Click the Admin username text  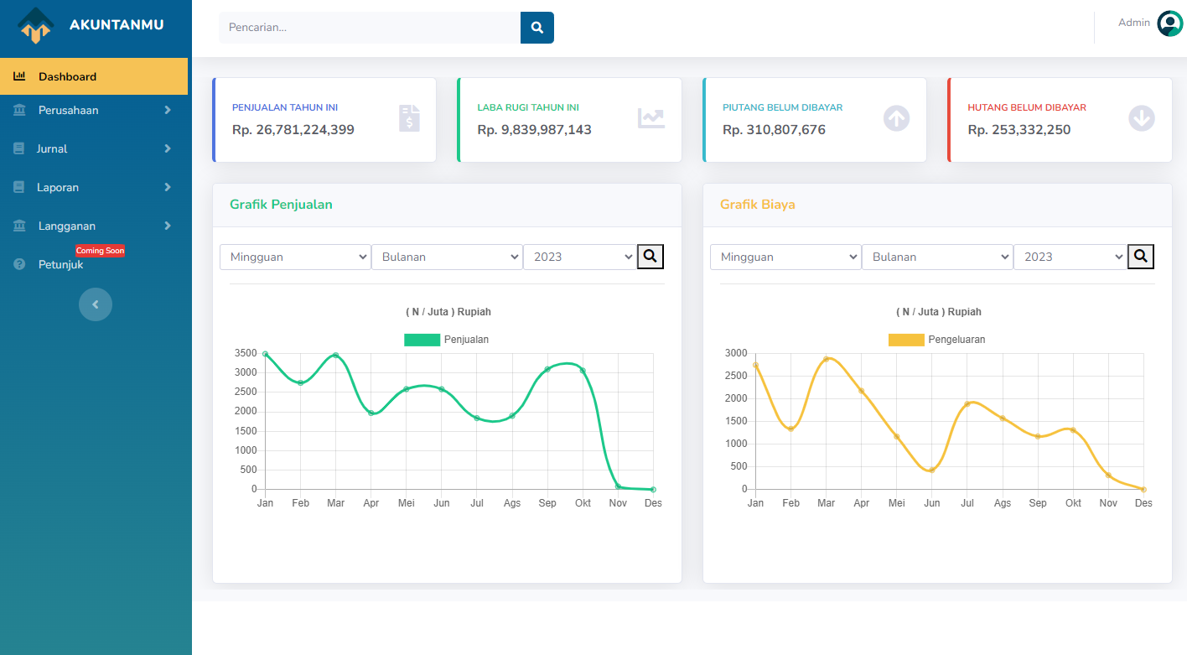pyautogui.click(x=1134, y=23)
